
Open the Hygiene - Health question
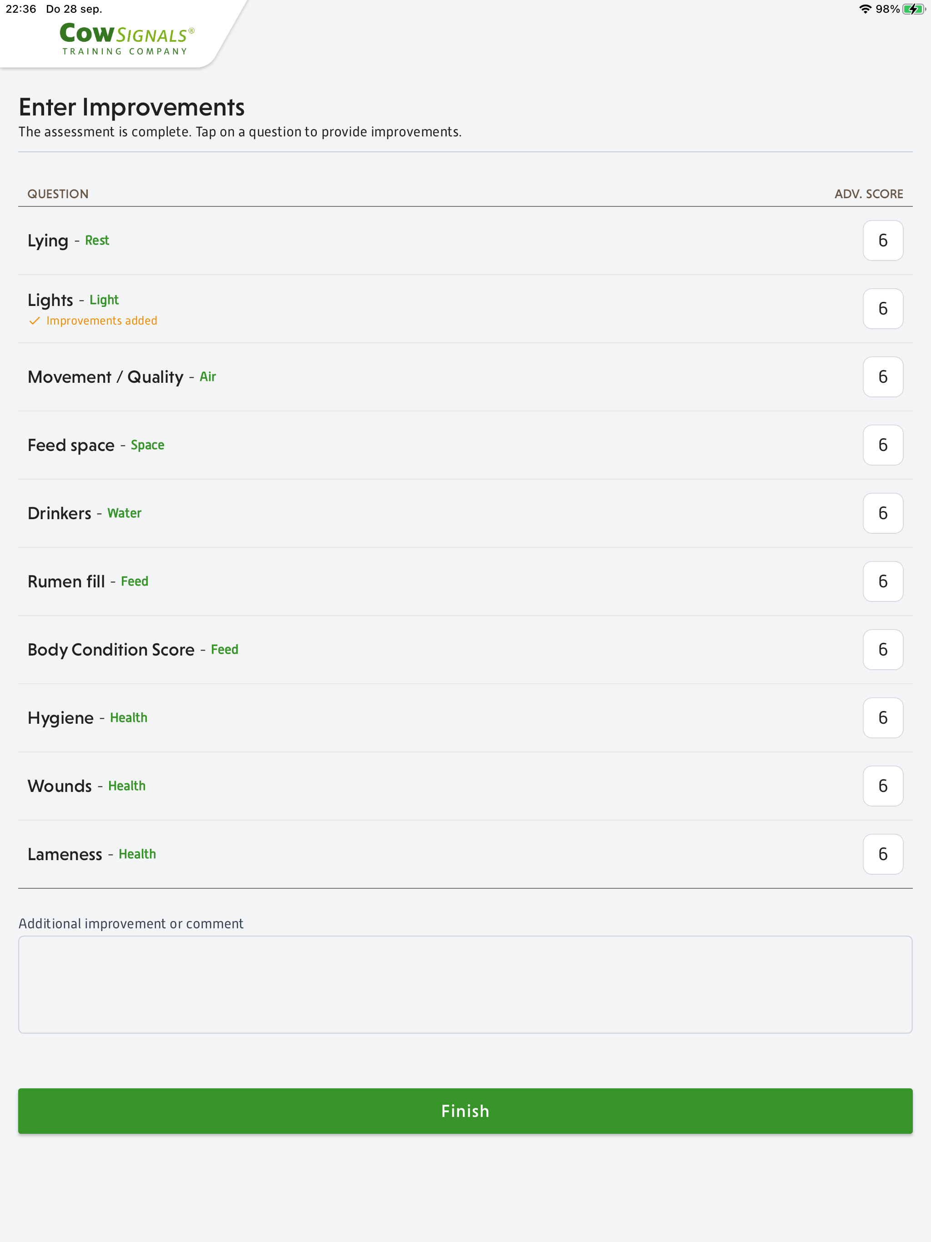(465, 718)
